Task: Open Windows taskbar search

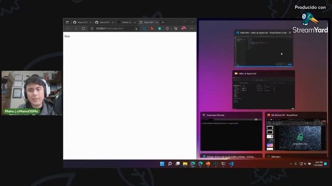Action: pos(170,164)
